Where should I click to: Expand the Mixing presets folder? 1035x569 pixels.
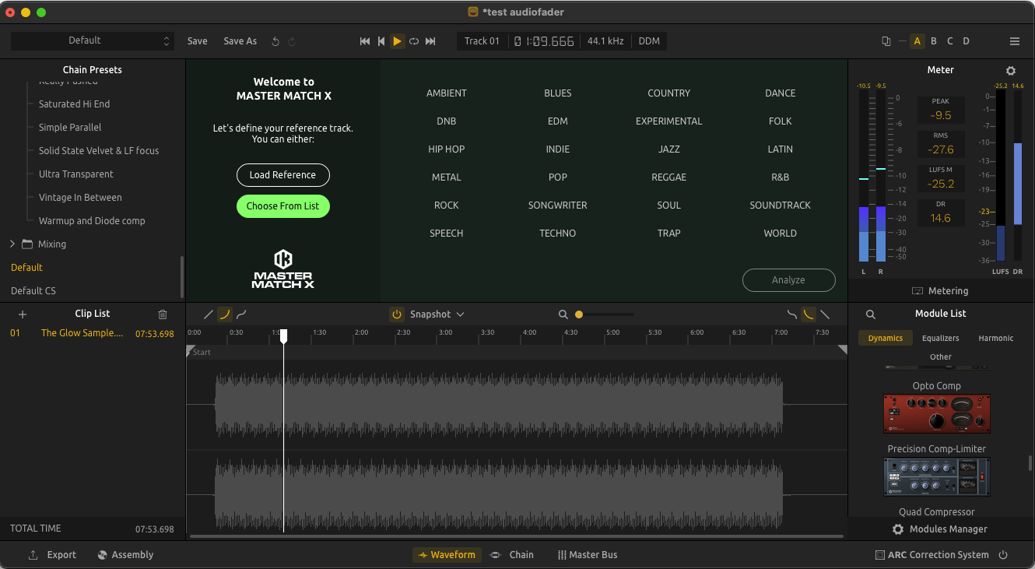(12, 244)
